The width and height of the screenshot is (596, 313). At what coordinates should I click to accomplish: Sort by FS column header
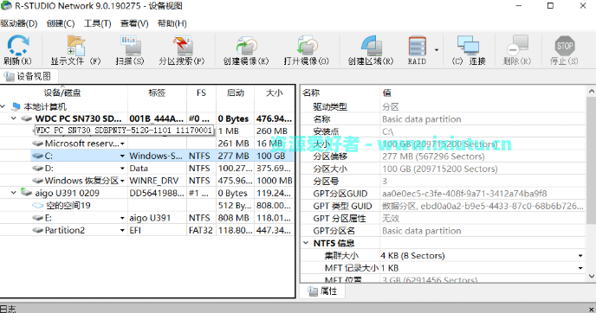point(202,93)
